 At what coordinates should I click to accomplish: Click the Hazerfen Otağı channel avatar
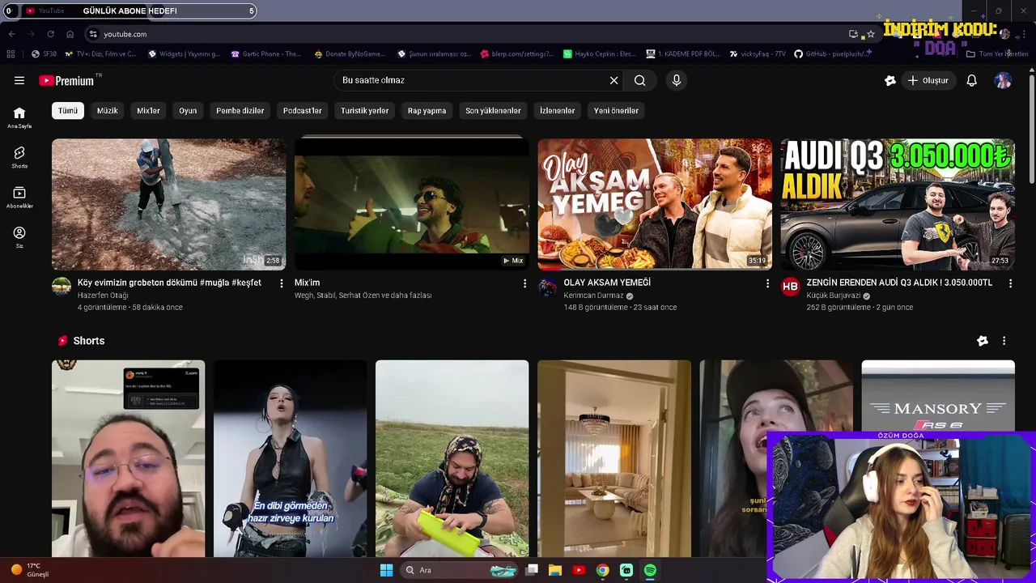pos(62,287)
